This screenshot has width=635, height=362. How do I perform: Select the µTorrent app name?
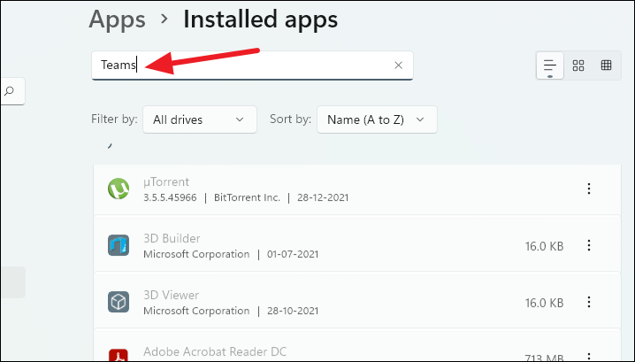[x=166, y=182]
